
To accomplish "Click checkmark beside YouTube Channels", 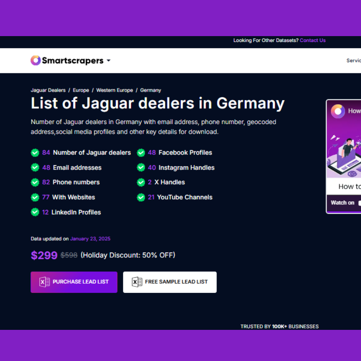I will click(x=141, y=197).
